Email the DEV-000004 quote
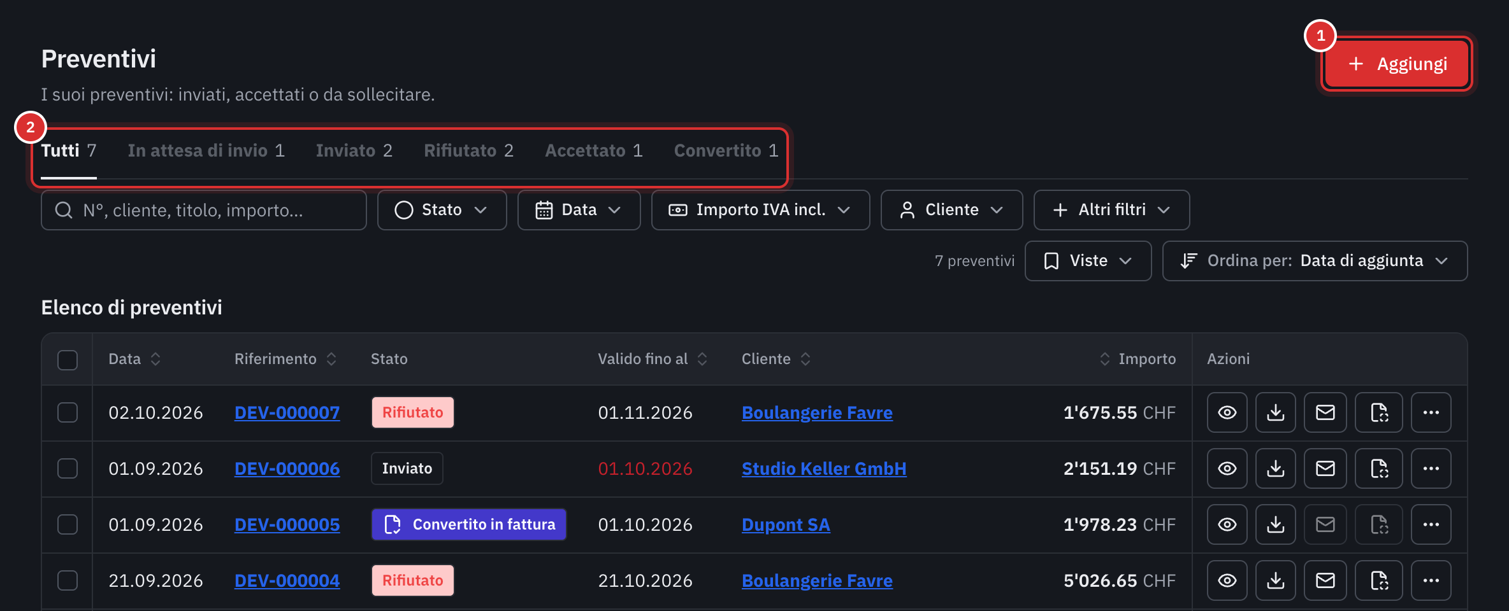This screenshot has height=611, width=1509. [1325, 580]
